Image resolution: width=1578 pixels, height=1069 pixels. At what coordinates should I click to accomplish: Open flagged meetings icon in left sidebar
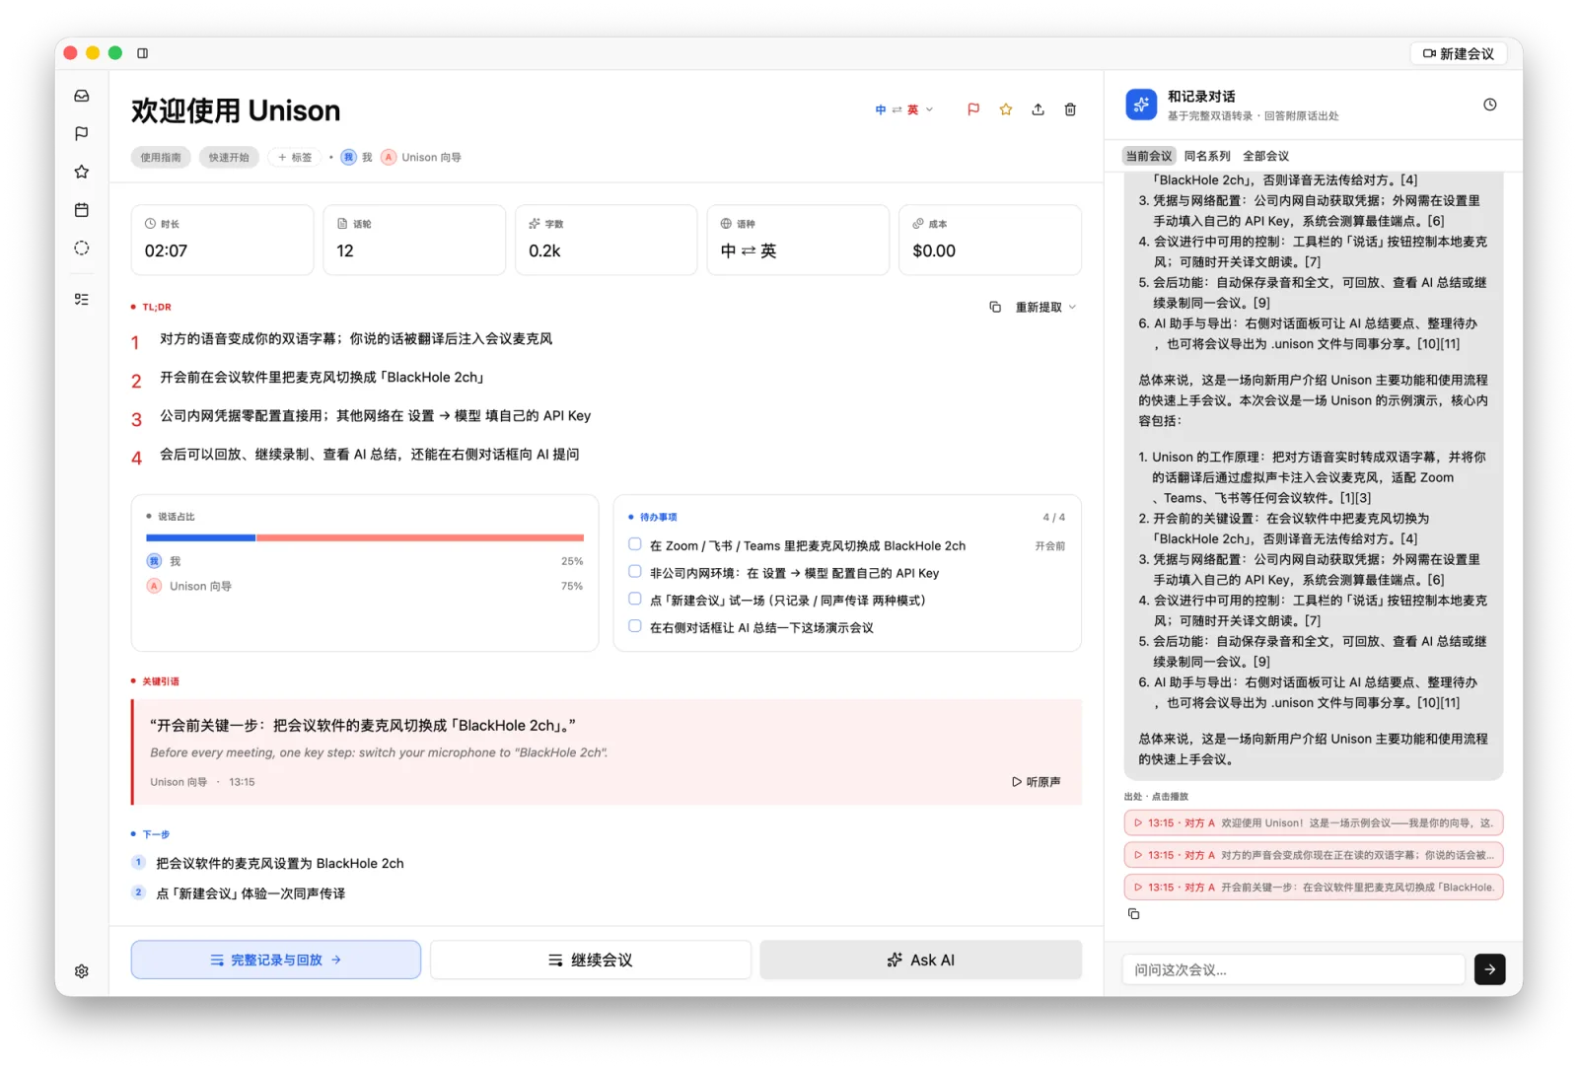[82, 133]
